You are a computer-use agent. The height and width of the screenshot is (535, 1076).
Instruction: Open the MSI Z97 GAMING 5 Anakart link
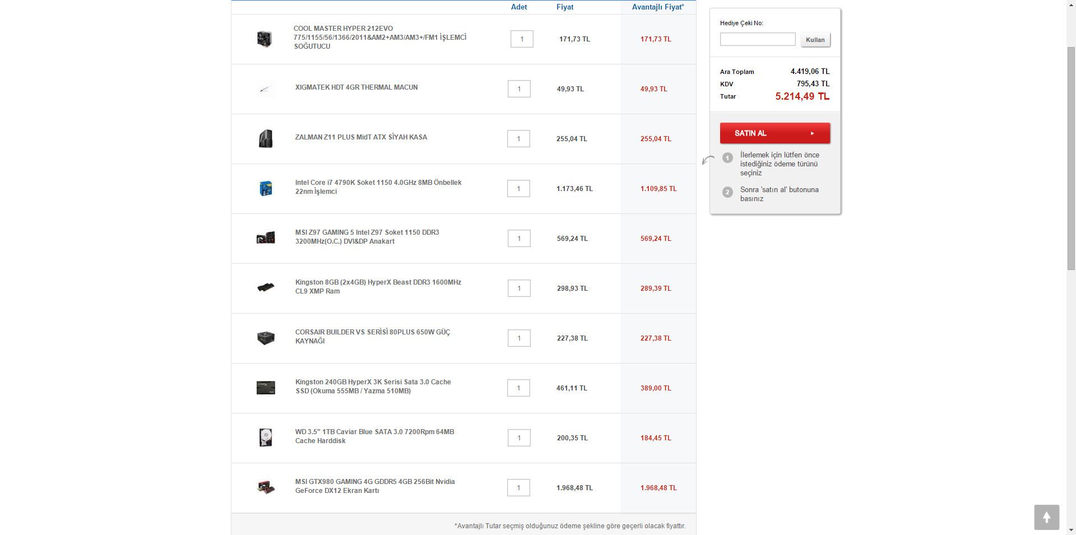[367, 237]
